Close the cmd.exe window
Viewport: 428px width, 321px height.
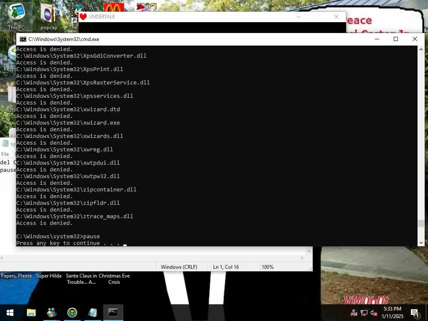pyautogui.click(x=415, y=39)
